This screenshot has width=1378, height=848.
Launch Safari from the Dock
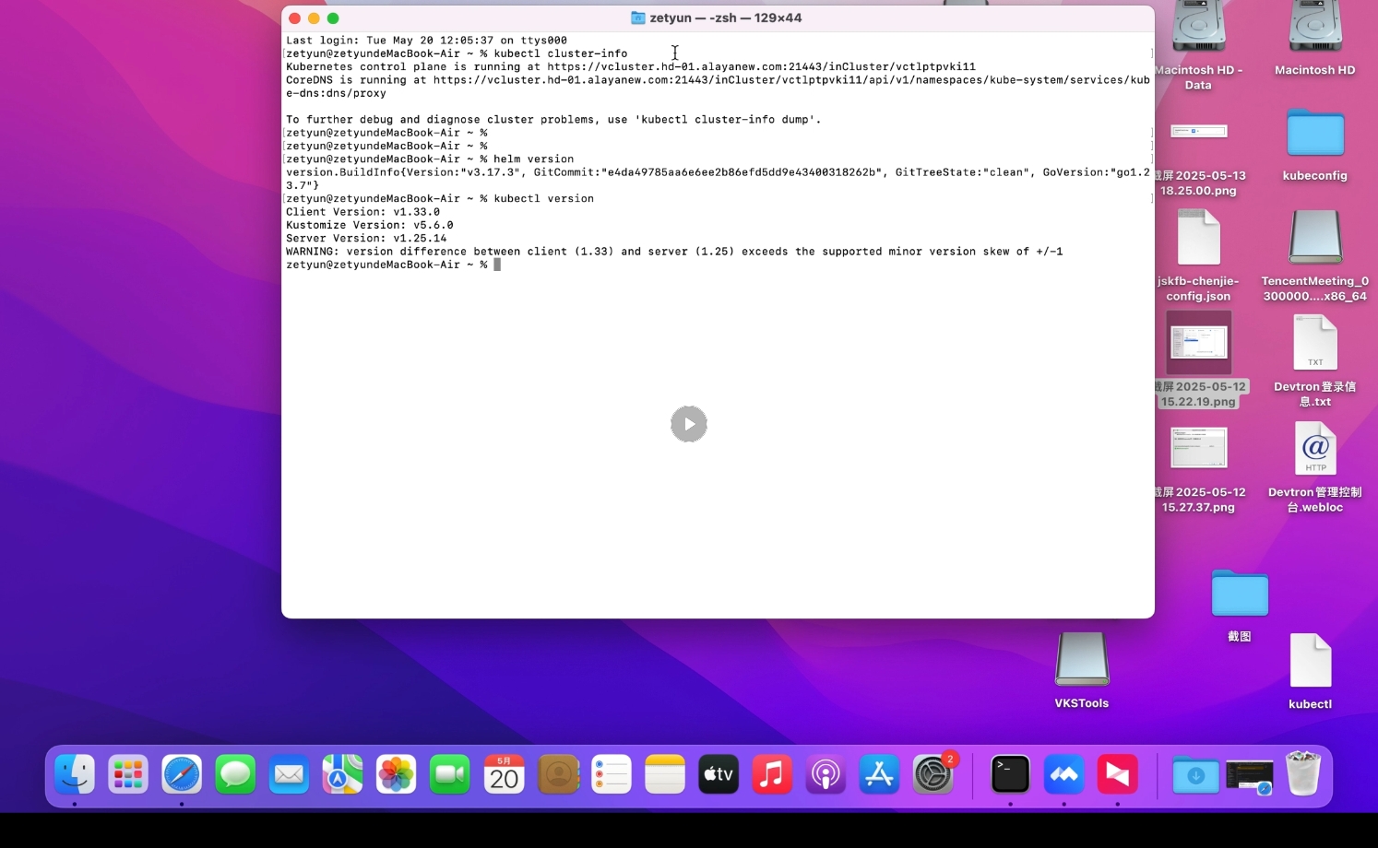tap(182, 774)
